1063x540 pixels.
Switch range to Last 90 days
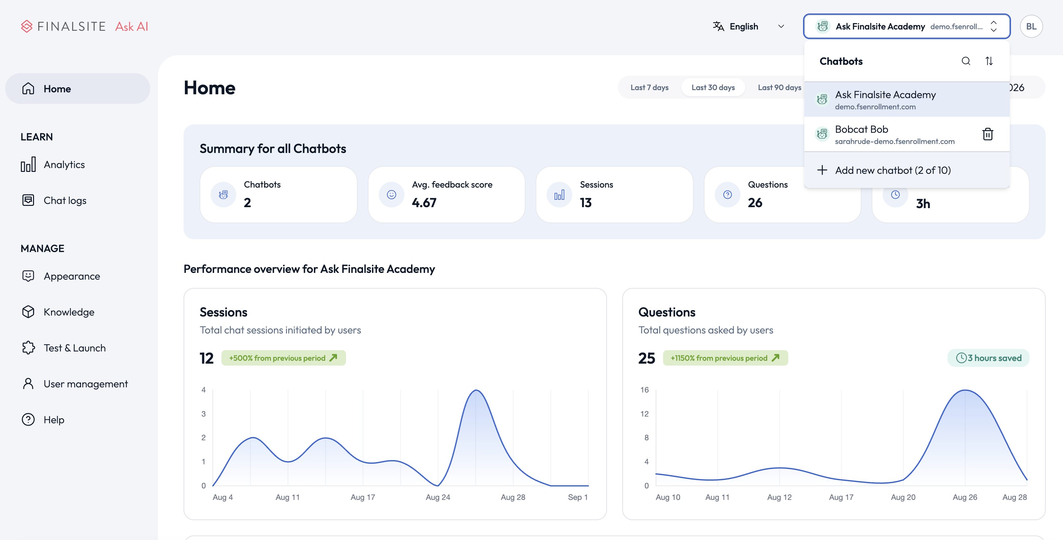pos(780,88)
